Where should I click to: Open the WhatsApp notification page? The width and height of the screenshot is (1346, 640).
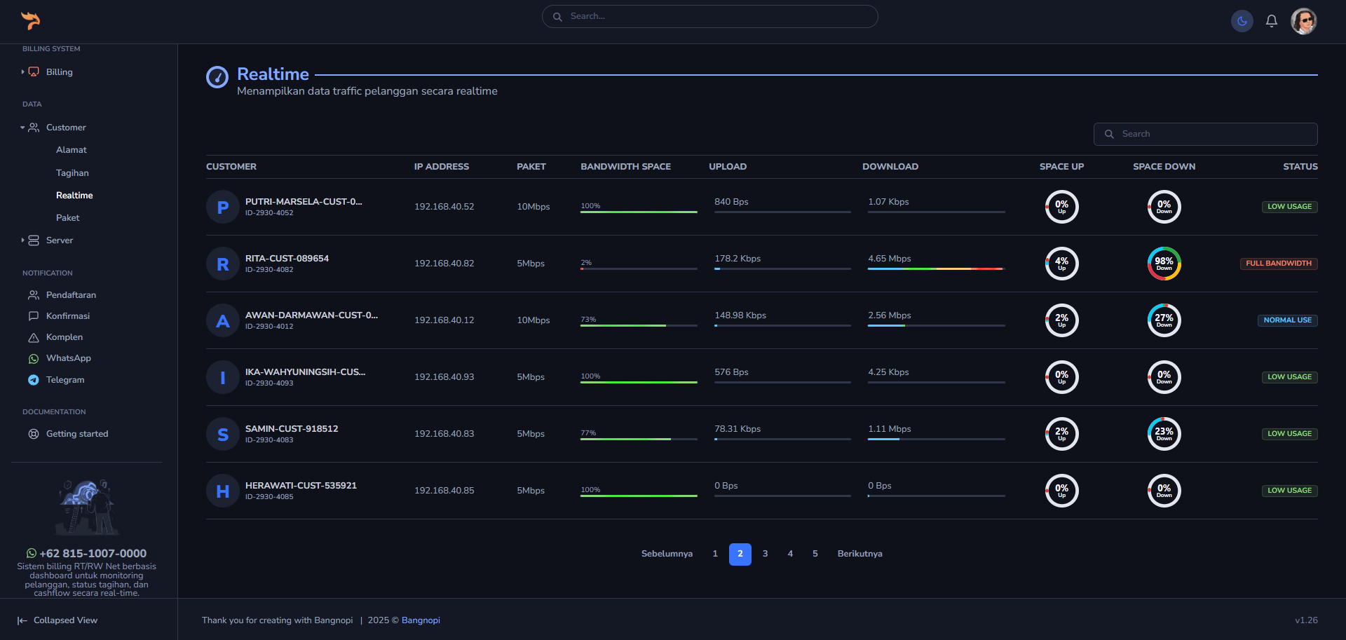68,358
